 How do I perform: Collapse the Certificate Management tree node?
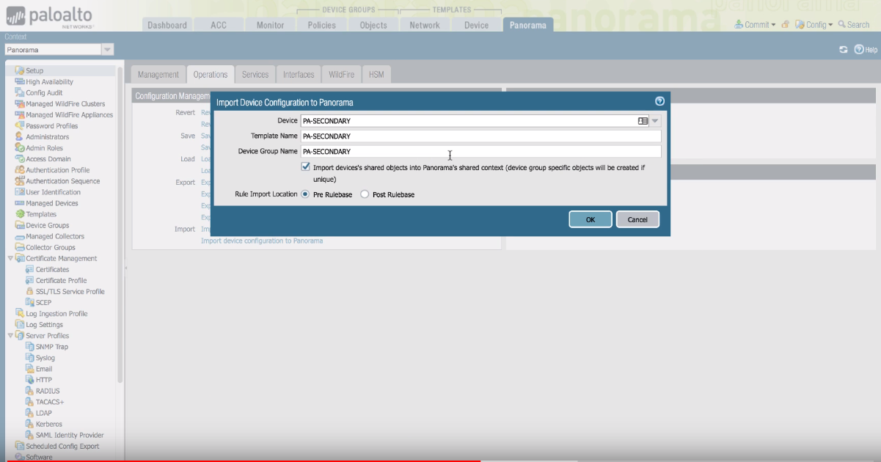(x=10, y=259)
